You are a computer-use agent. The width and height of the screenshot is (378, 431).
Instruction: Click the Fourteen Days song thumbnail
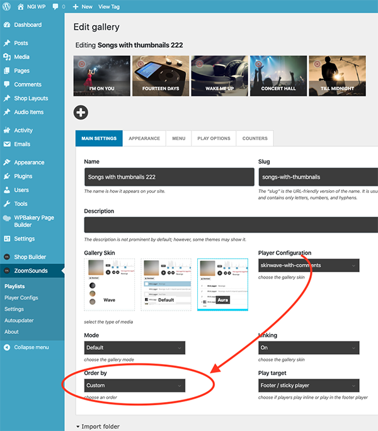160,74
